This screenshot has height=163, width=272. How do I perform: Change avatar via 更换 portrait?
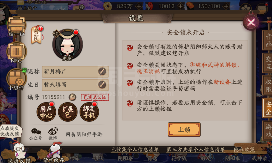click(68, 45)
